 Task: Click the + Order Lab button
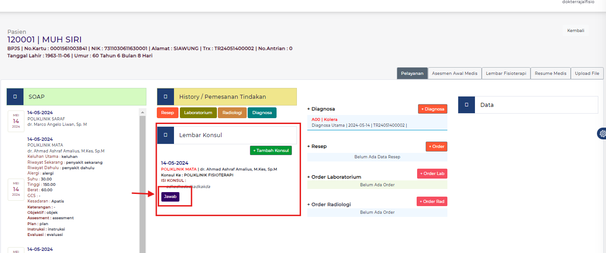point(432,174)
